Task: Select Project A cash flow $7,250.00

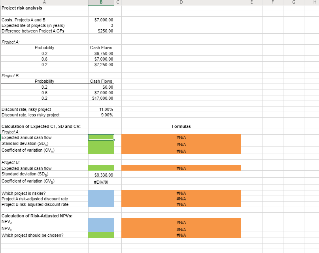Action: 101,65
